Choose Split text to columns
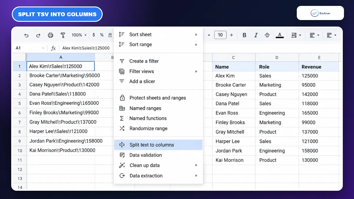 [158, 145]
